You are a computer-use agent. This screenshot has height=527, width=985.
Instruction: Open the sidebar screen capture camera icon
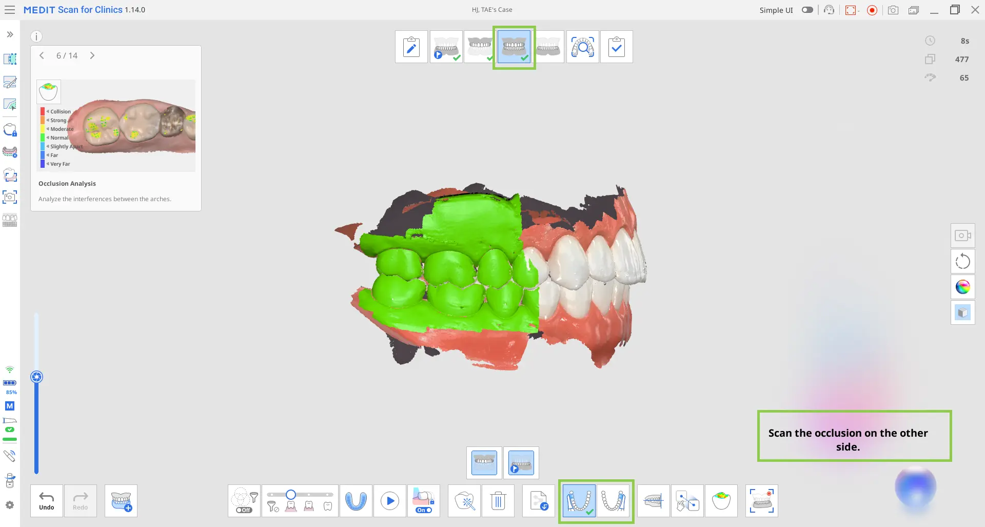pos(10,197)
